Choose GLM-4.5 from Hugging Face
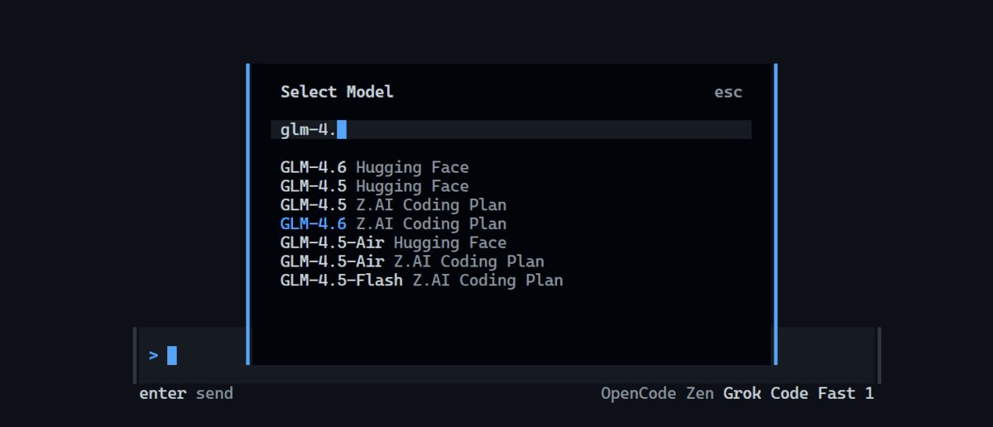The height and width of the screenshot is (427, 993). tap(374, 186)
